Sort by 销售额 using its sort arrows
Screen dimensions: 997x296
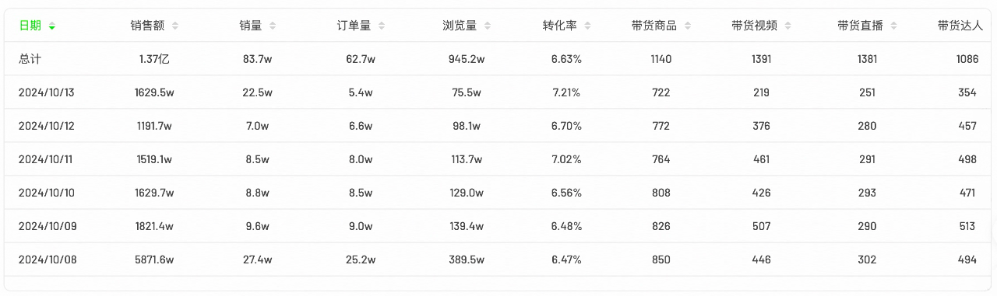point(175,26)
